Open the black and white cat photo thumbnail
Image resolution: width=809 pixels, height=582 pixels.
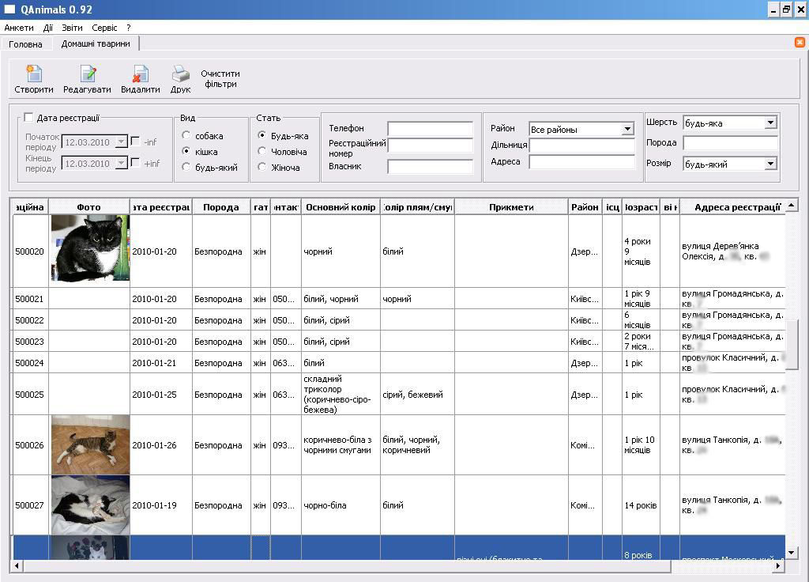tap(89, 248)
